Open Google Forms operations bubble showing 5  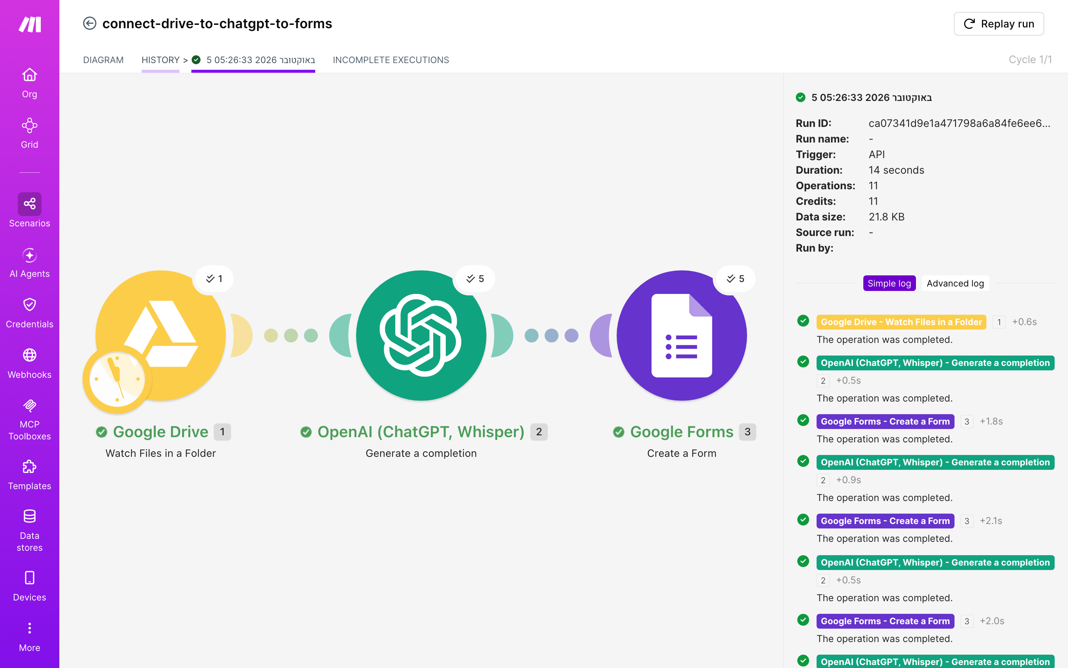coord(736,279)
